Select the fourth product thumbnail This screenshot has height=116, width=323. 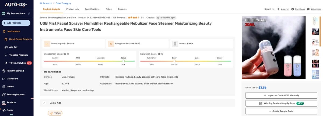point(315,53)
